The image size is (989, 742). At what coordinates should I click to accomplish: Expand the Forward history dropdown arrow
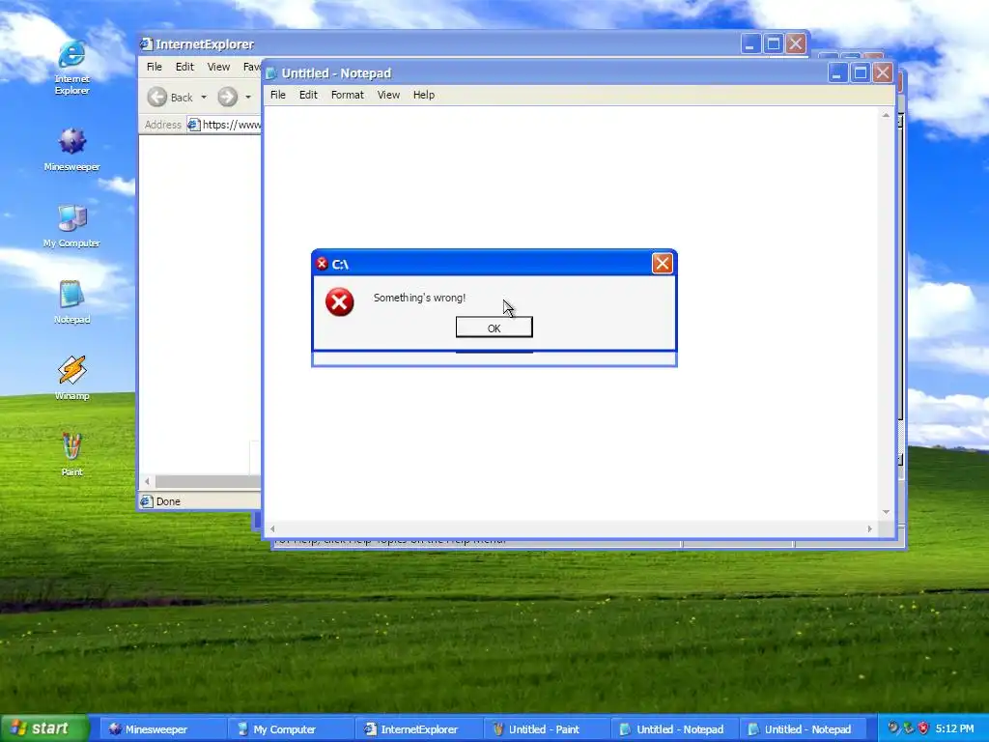coord(248,98)
